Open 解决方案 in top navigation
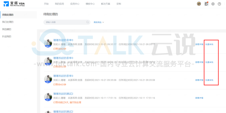The height and width of the screenshot is (113, 226). 106,4
